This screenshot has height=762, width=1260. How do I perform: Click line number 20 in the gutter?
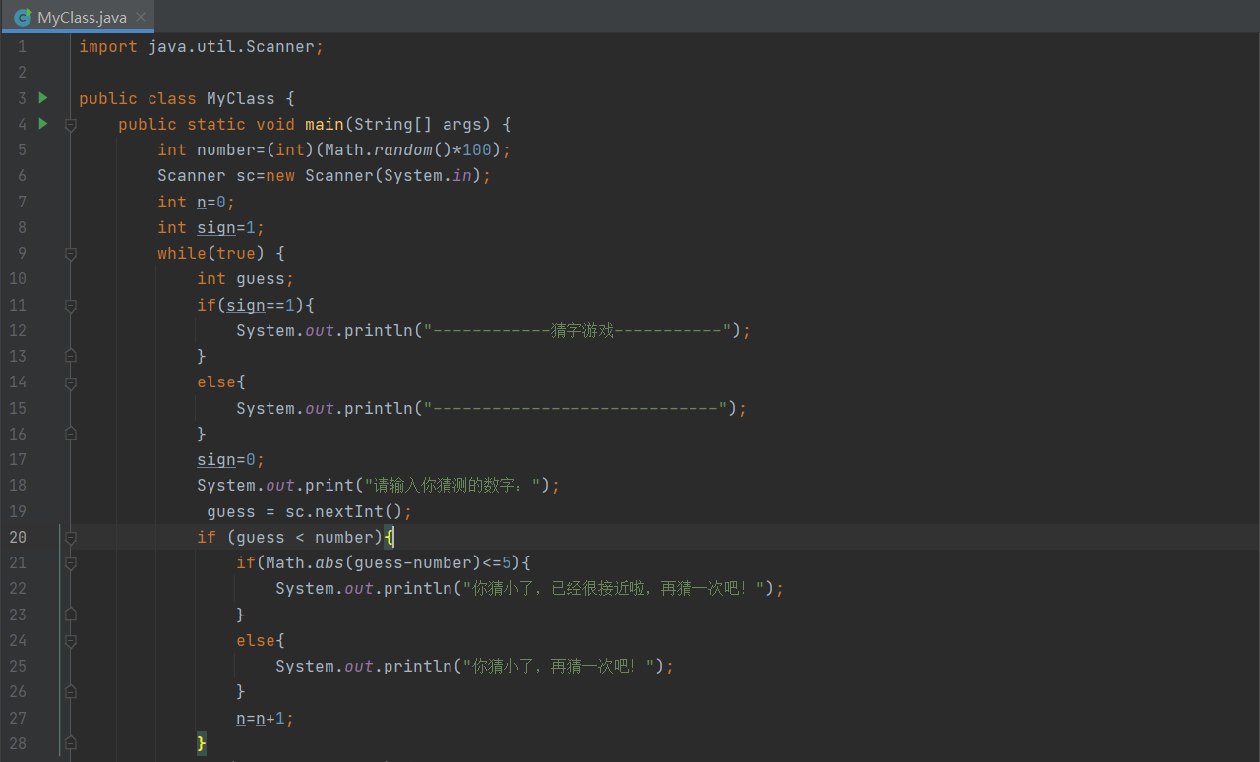click(18, 537)
